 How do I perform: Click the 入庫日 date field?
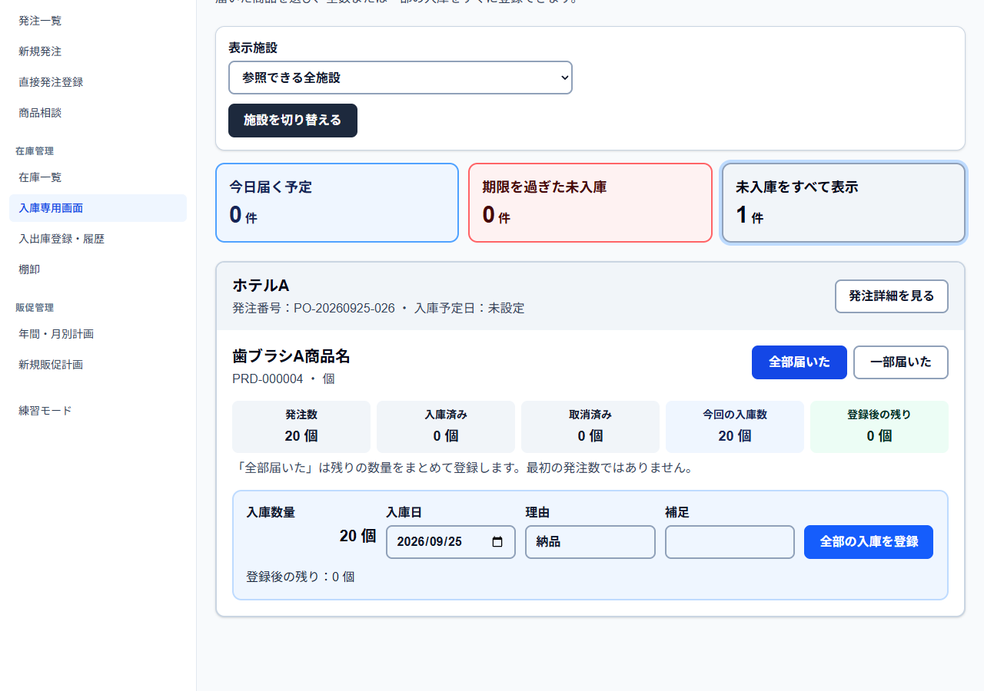[x=450, y=542]
